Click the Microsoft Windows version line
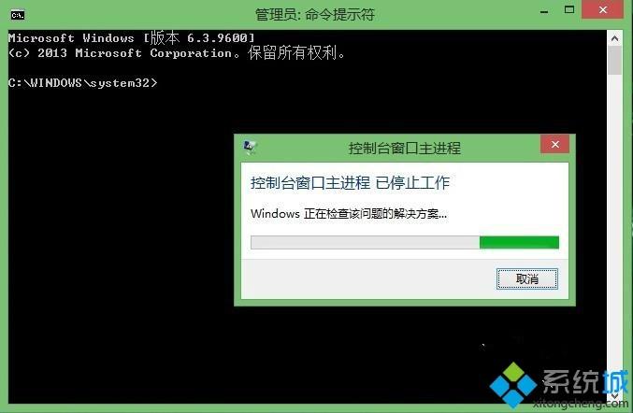Viewport: 633px width, 413px height. click(x=132, y=38)
